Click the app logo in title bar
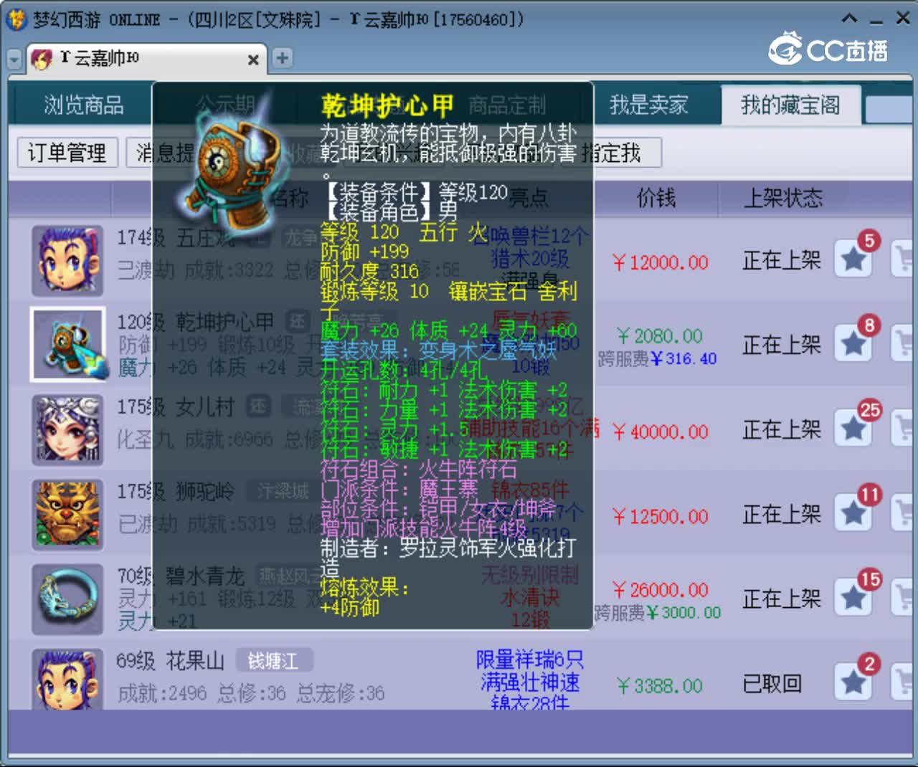This screenshot has height=767, width=918. pos(16,19)
